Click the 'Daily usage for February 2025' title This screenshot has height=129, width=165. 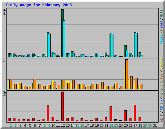[39, 5]
